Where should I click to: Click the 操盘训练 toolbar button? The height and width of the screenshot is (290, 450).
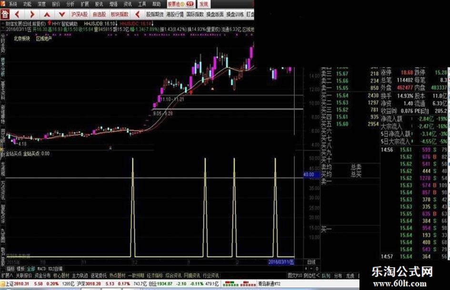click(235, 14)
